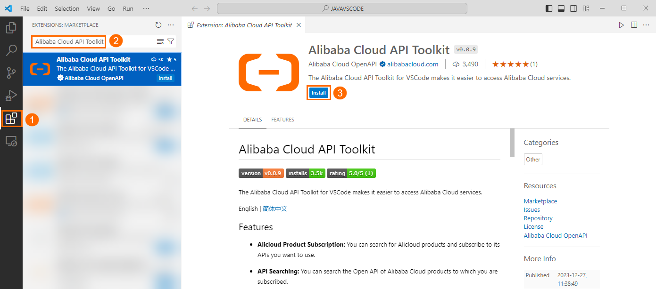Switch readme to 简体中文 language
656x289 pixels.
[x=275, y=209]
